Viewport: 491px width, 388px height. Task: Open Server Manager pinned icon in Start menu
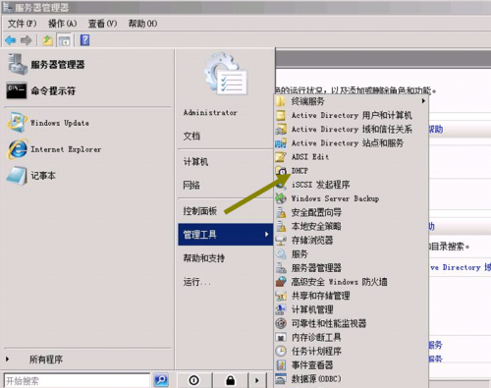(17, 64)
